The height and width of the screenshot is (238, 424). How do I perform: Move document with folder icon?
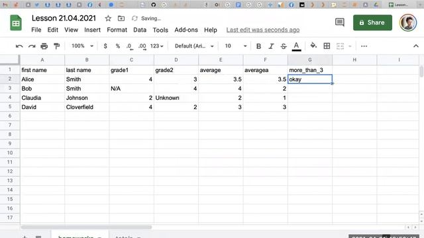click(x=121, y=19)
